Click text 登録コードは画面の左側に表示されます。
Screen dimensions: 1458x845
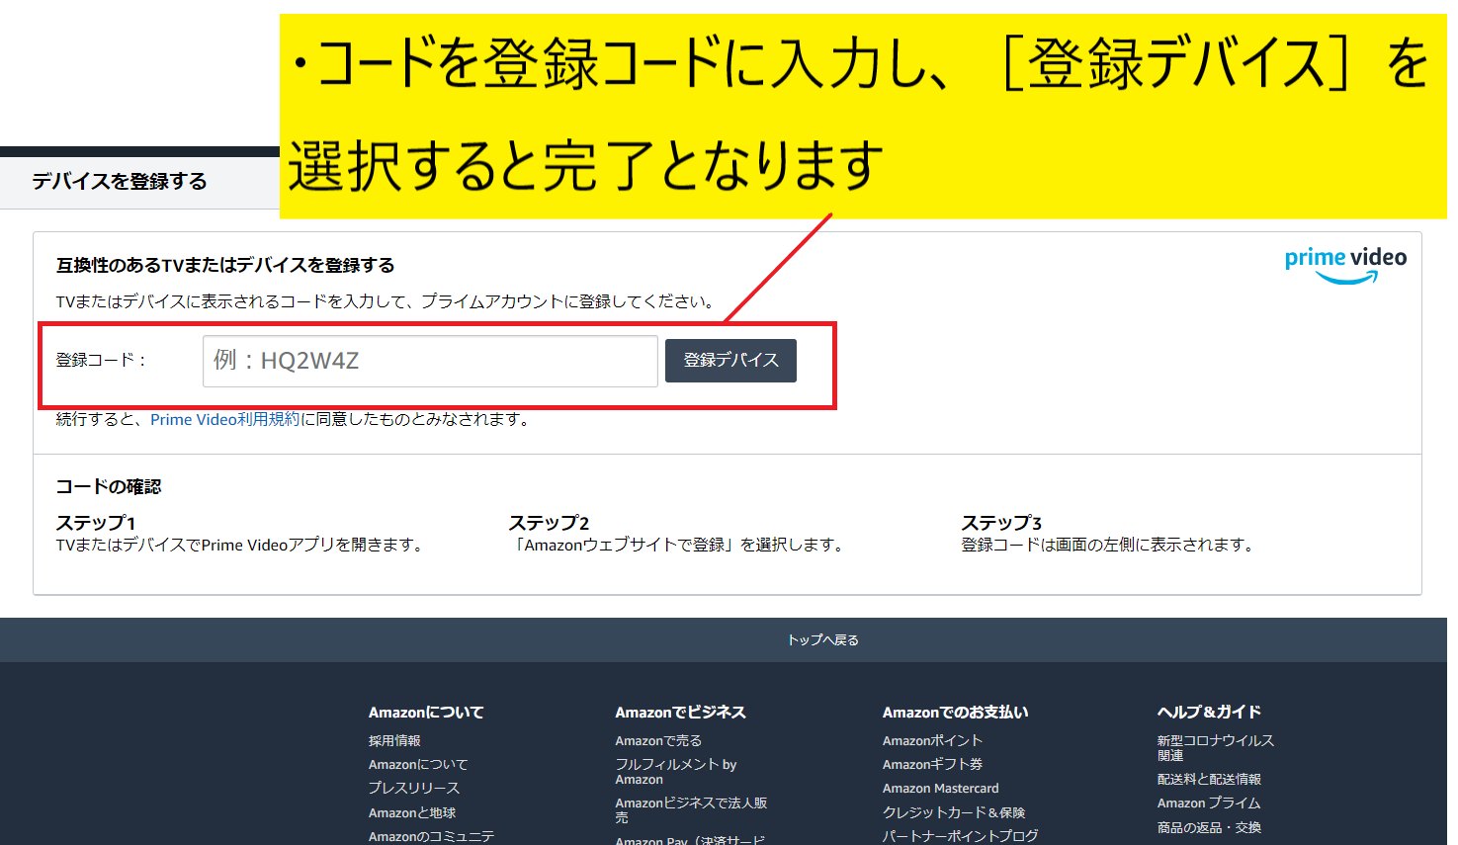tap(1108, 545)
